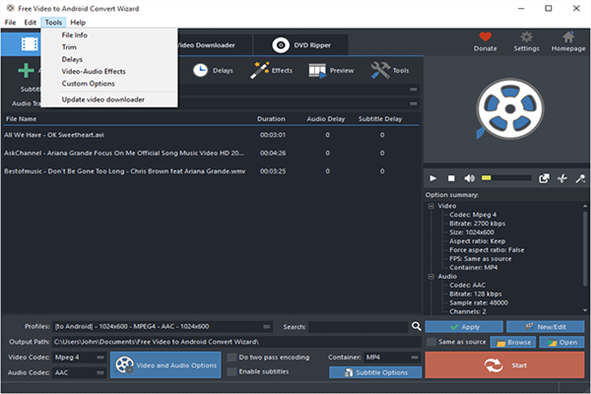Click the scissors trim icon under preview
Viewport: 591px width, 394px height.
[x=562, y=178]
